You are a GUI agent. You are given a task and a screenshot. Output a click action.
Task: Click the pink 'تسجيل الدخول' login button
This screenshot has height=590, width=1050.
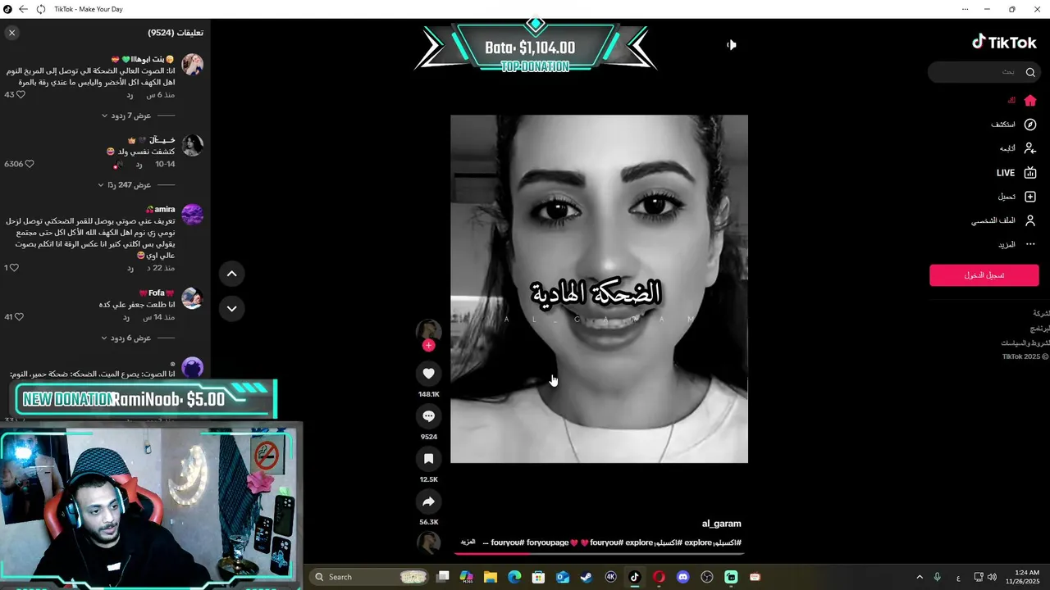984,275
